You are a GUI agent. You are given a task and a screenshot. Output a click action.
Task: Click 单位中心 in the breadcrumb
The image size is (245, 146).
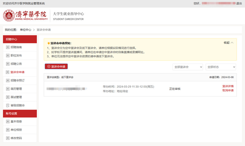[25, 30]
